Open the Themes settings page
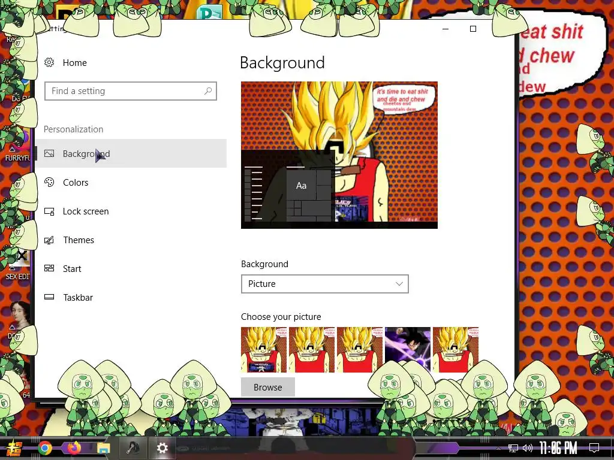614x460 pixels. tap(131, 240)
